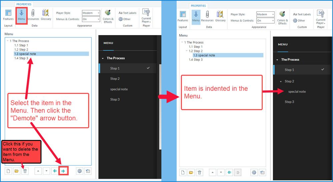Click new menu item icon in right screenshot
333x182 pixels.
(183, 172)
